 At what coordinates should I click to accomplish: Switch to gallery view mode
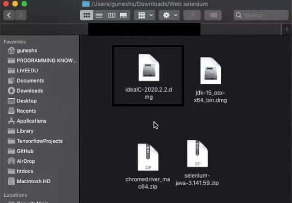(123, 15)
